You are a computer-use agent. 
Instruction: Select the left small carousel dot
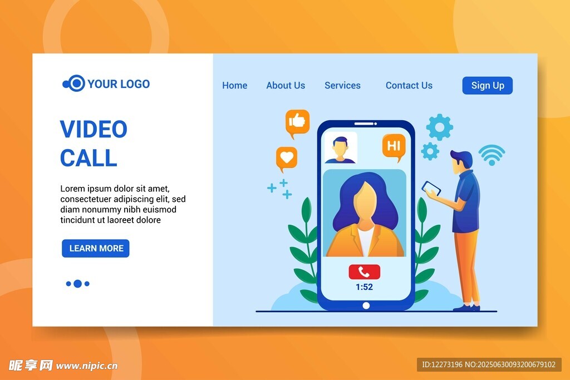click(x=68, y=284)
